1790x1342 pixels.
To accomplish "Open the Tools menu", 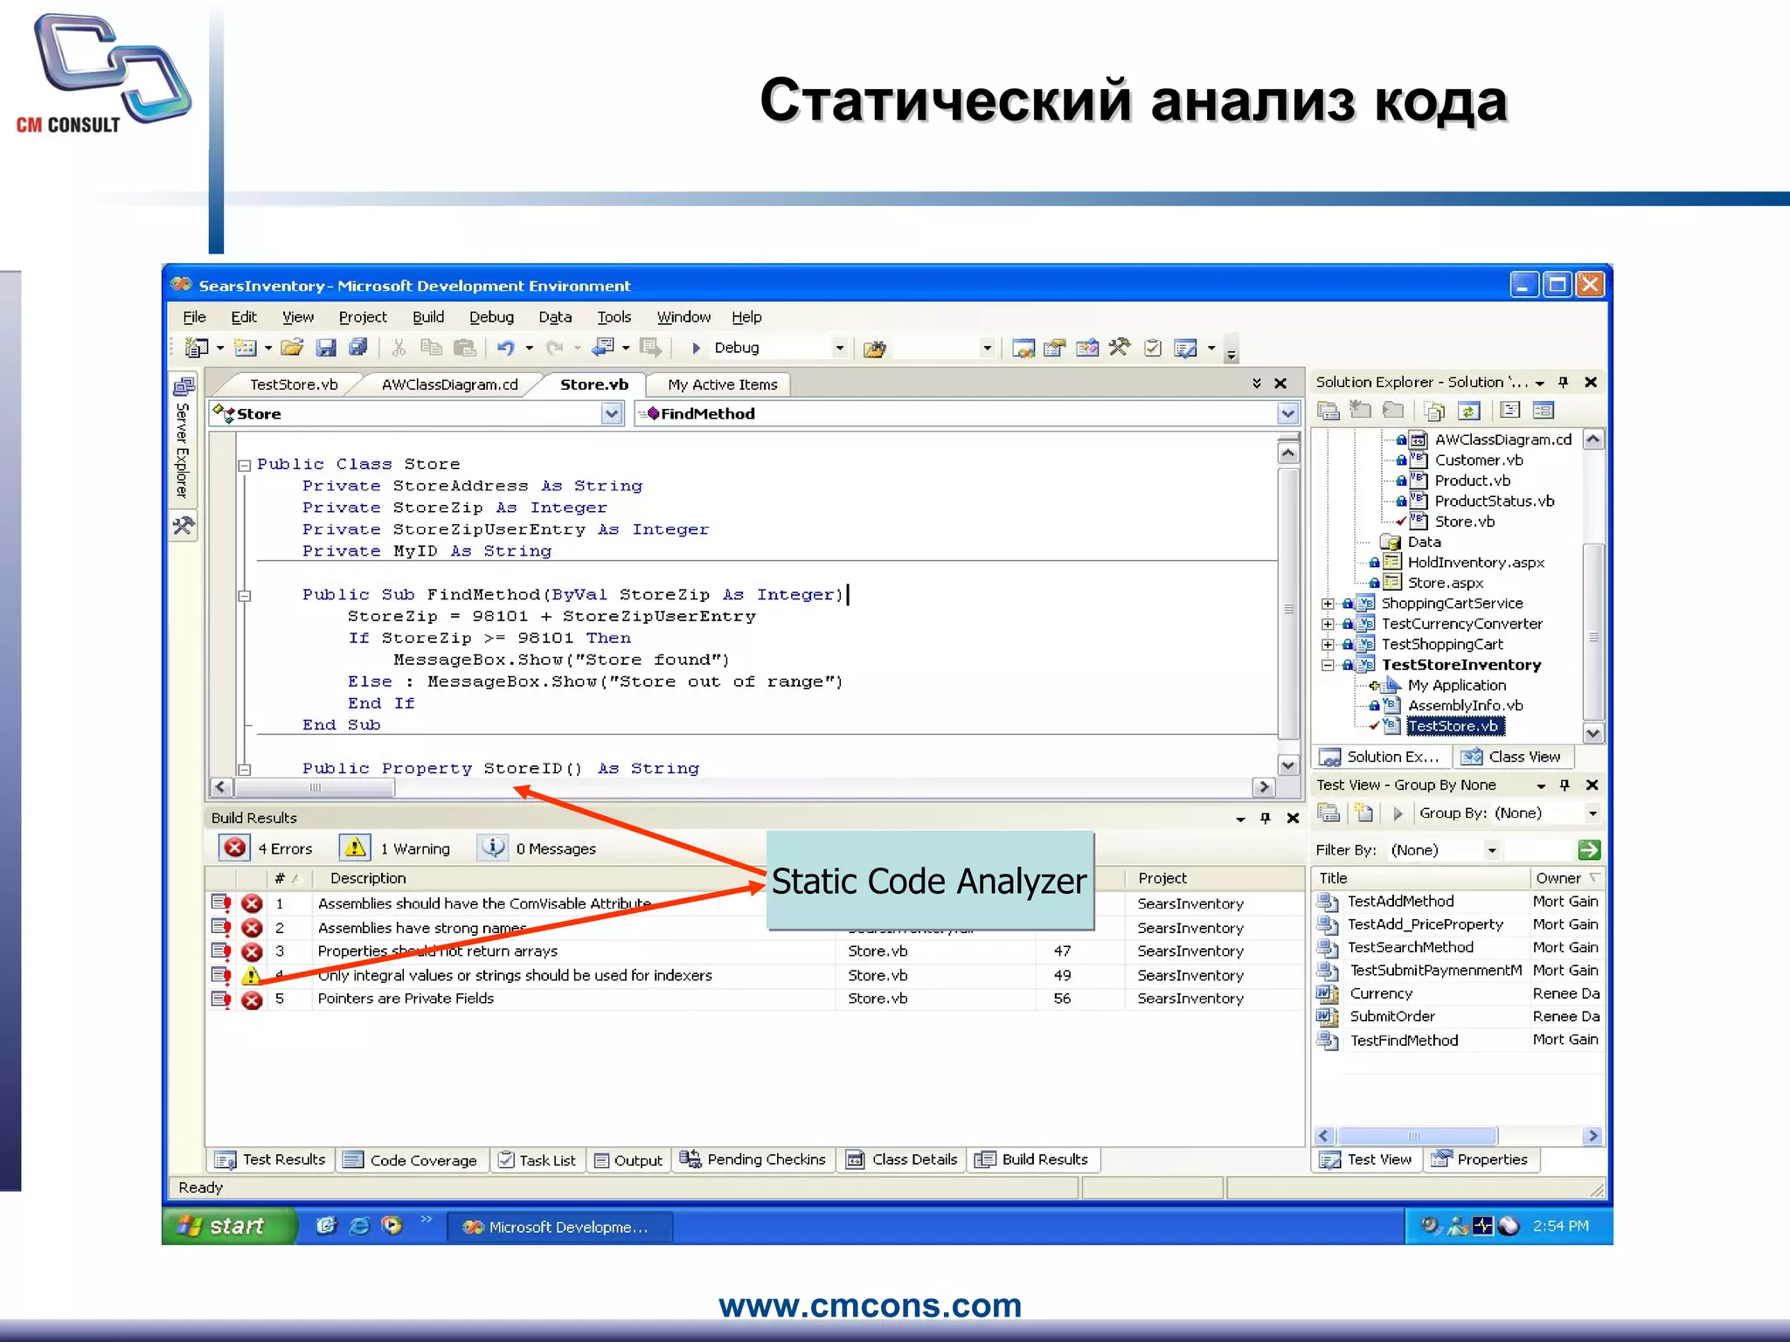I will coord(614,317).
